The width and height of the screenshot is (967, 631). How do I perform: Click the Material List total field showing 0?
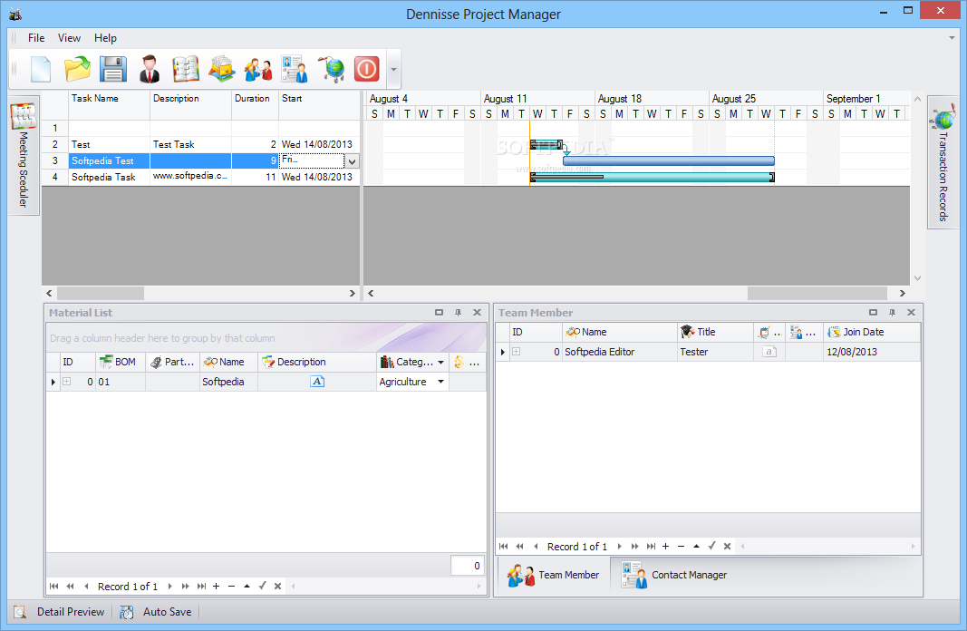[467, 566]
